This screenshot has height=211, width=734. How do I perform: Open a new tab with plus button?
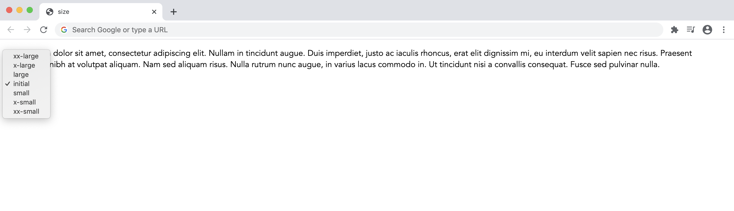[x=174, y=12]
